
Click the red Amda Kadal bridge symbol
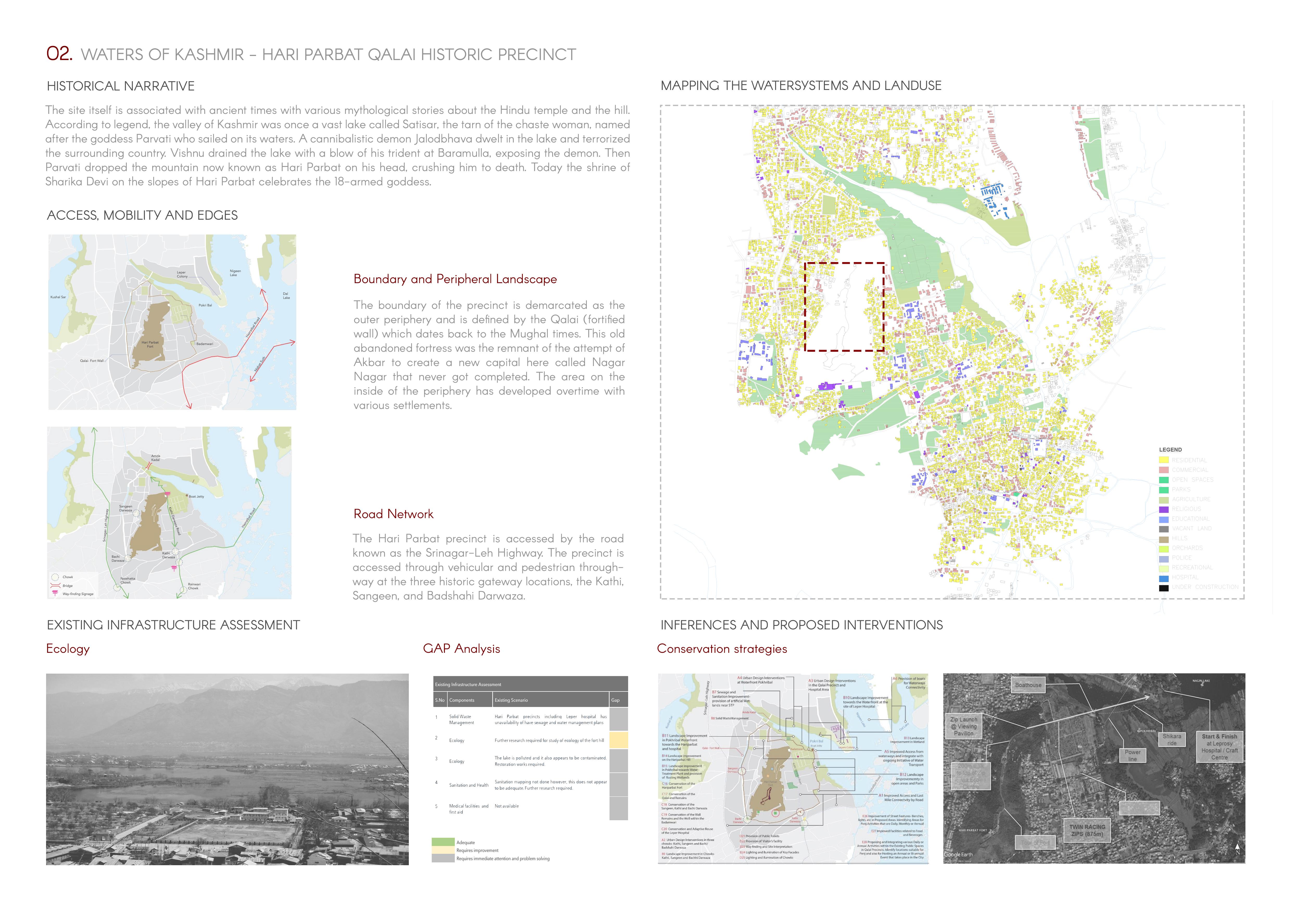pos(149,466)
